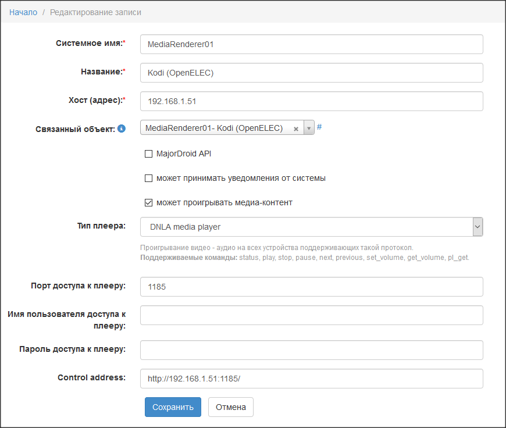This screenshot has width=506, height=428.
Task: Check "может принимать уведомления от системы"
Action: [x=148, y=179]
